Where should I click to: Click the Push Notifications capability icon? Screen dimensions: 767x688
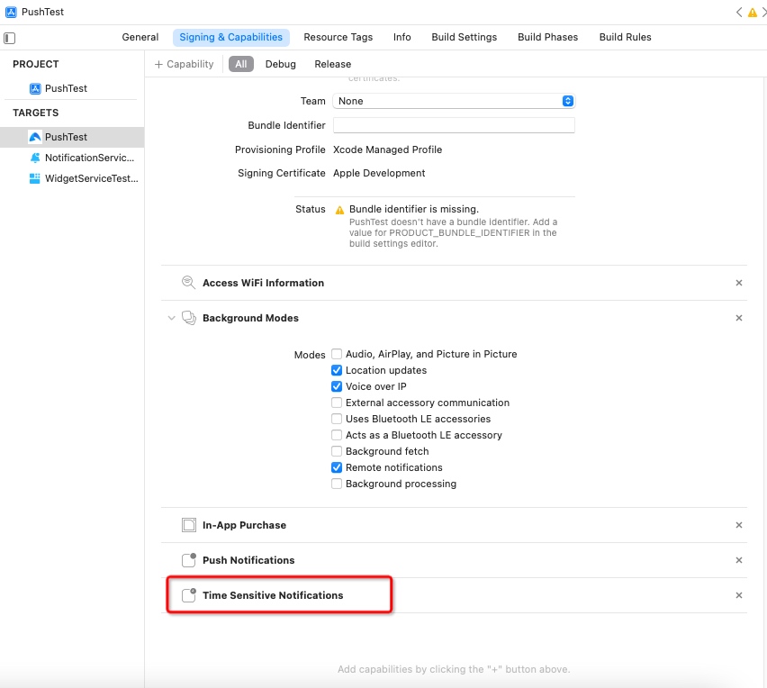pyautogui.click(x=189, y=560)
